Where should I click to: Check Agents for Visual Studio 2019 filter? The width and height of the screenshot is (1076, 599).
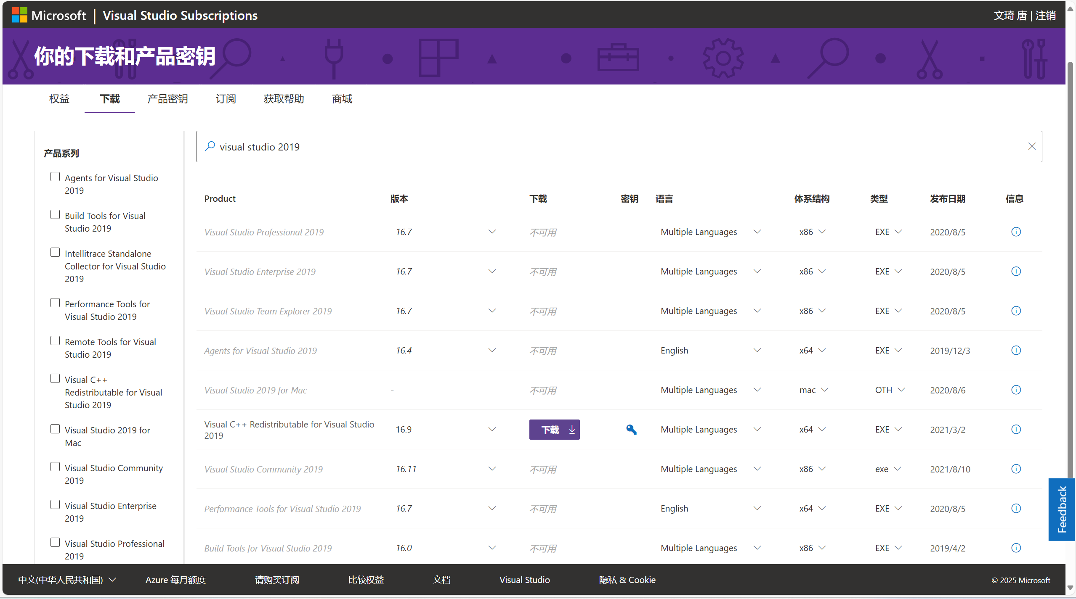[55, 177]
